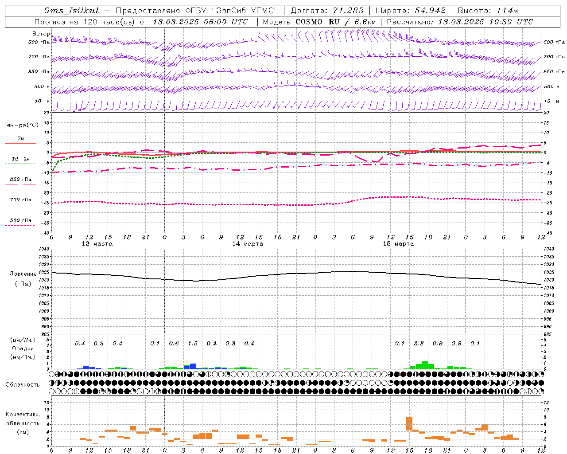Click the Ветер panel label

click(41, 34)
